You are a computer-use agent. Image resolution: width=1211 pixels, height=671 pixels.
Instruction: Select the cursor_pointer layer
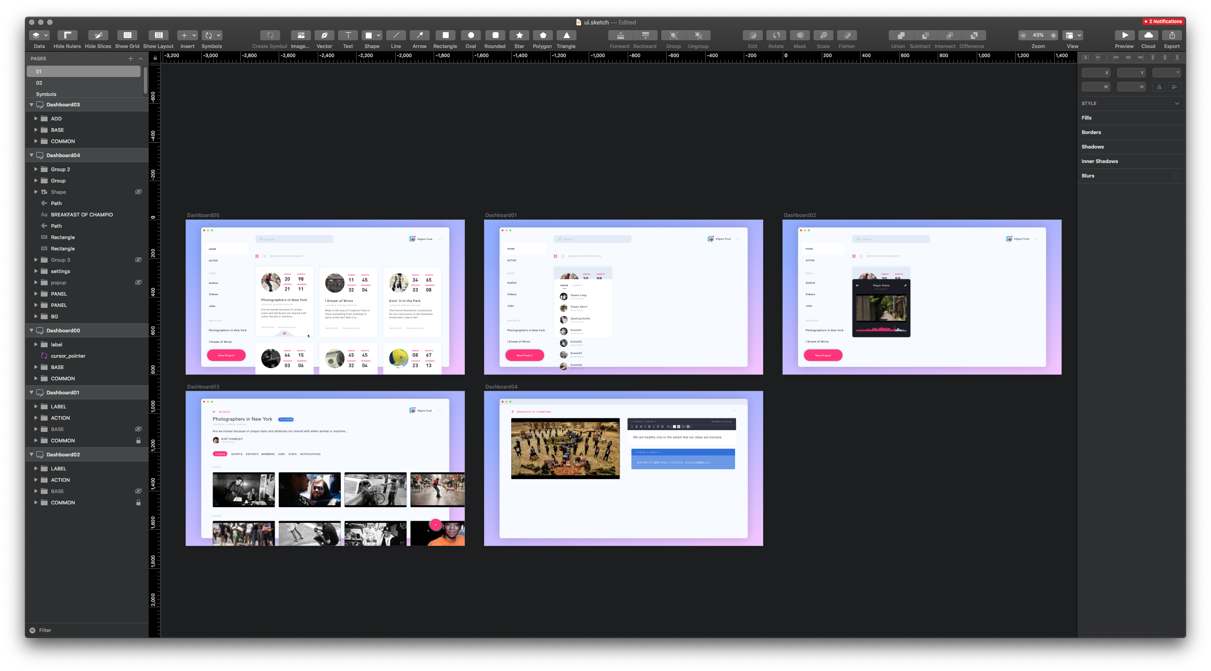(x=87, y=356)
